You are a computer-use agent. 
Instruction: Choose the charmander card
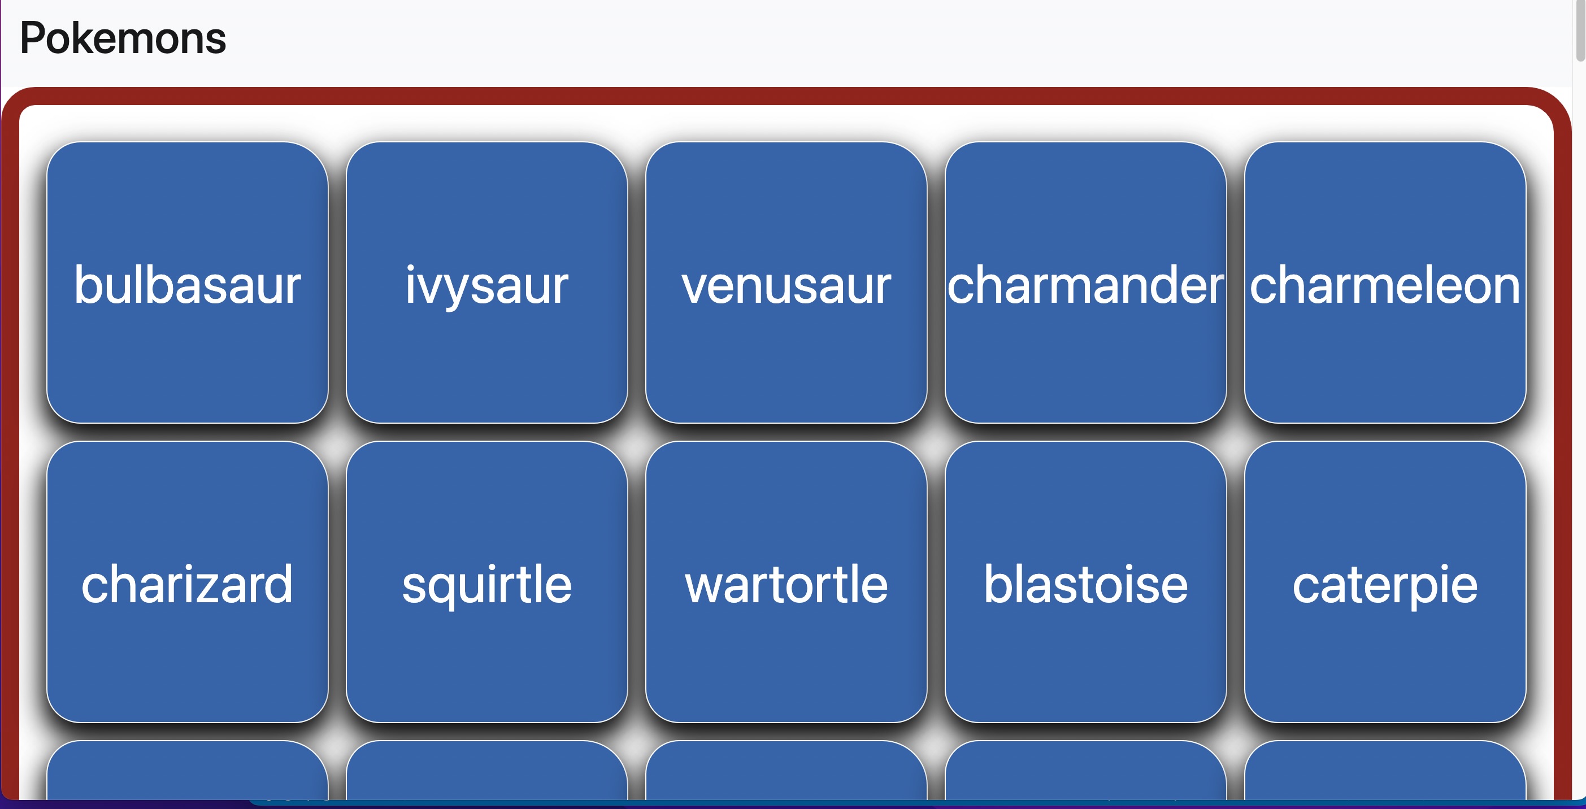pos(1085,282)
